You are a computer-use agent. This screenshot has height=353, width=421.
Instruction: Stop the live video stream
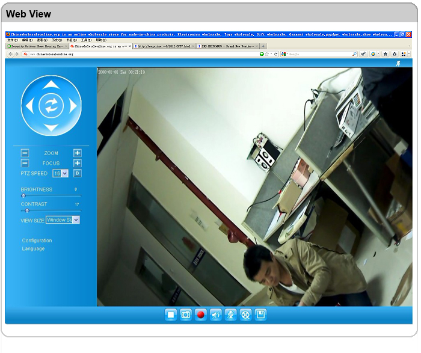[x=171, y=315]
